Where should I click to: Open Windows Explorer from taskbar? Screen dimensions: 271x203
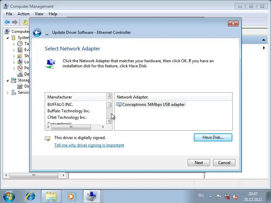(x=51, y=197)
